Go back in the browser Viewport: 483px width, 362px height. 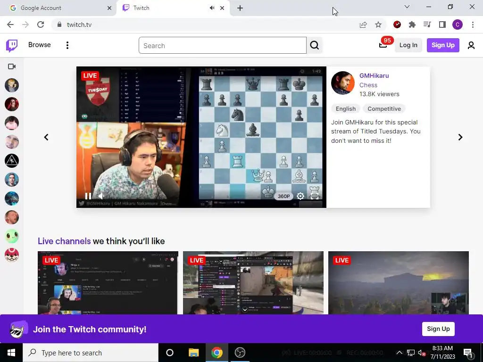click(10, 25)
